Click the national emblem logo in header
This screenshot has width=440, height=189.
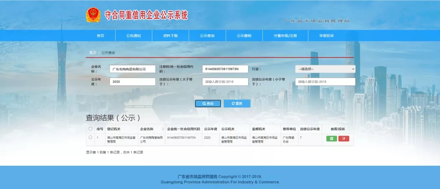(x=93, y=15)
